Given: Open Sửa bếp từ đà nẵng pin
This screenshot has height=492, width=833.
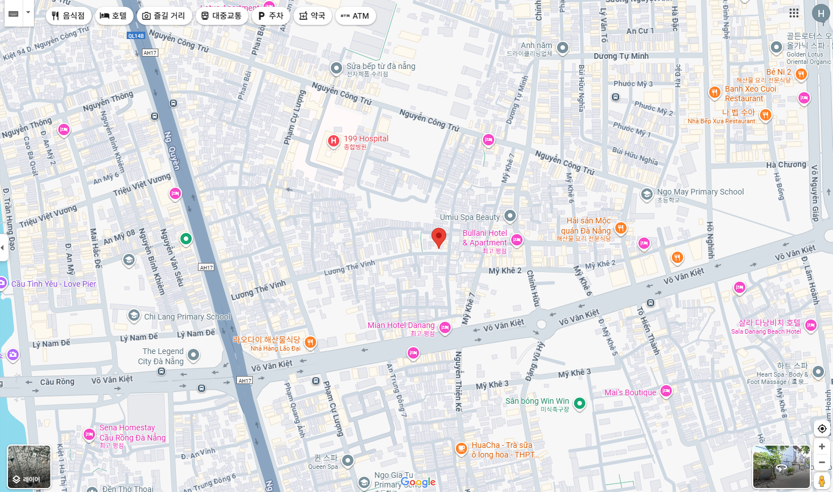Looking at the screenshot, I should (336, 68).
